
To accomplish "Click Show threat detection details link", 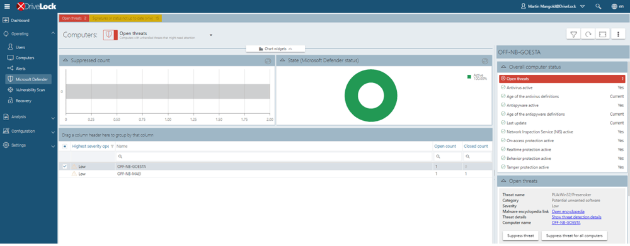I will click(x=576, y=217).
